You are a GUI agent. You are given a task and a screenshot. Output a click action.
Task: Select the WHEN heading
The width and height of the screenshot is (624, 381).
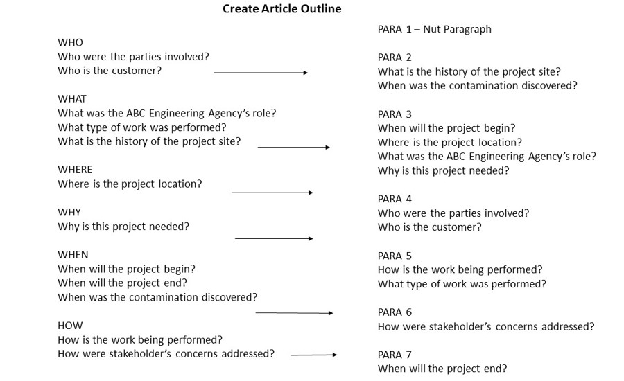pyautogui.click(x=73, y=255)
